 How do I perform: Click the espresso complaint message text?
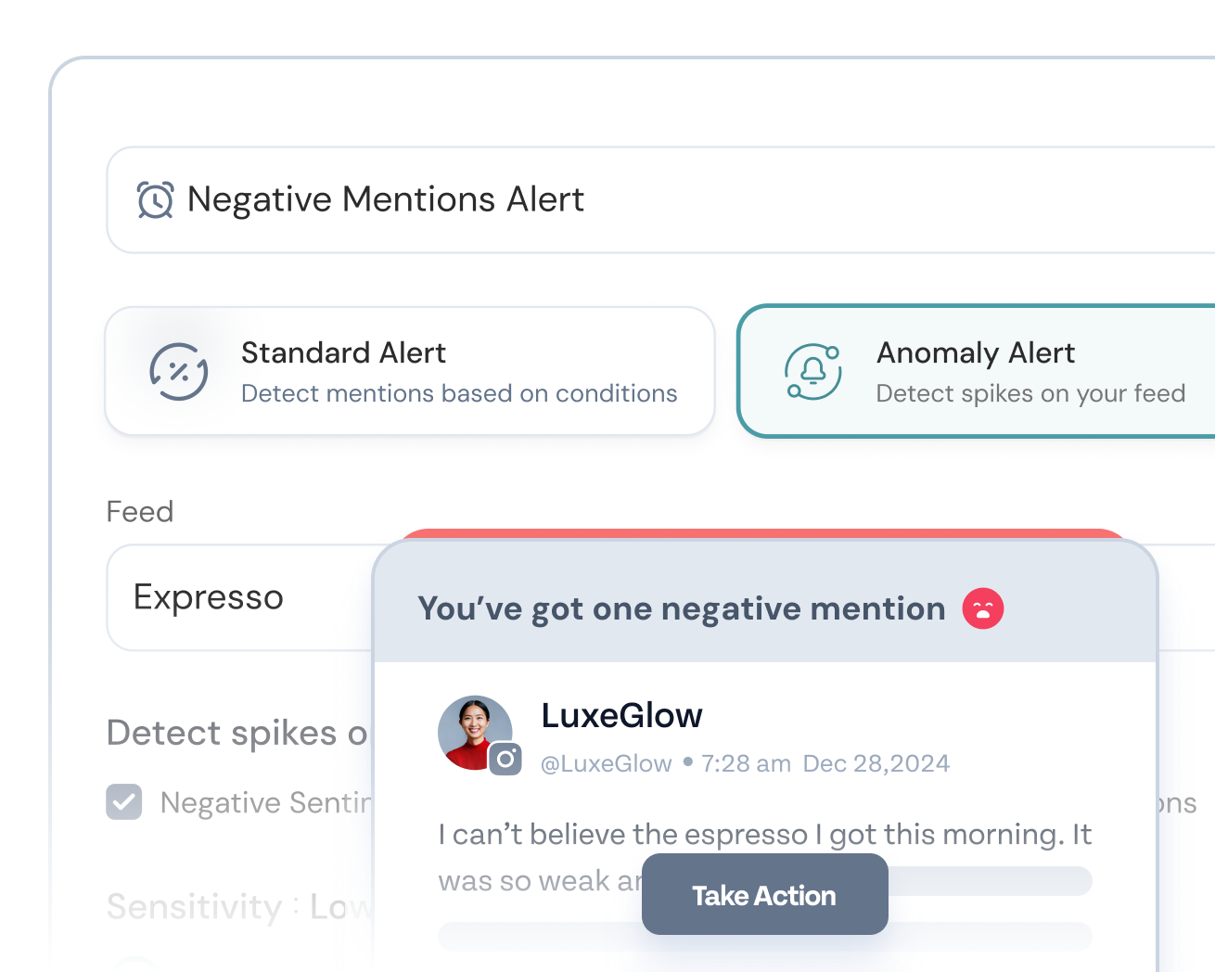pyautogui.click(x=764, y=835)
